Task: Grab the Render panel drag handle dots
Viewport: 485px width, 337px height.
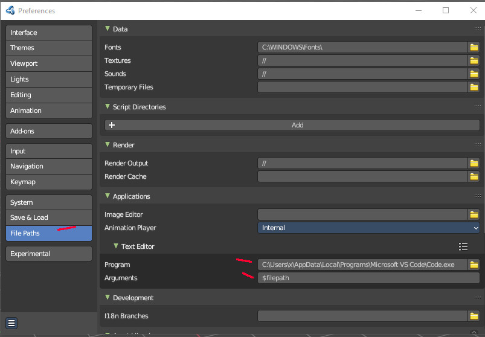Action: 477,145
